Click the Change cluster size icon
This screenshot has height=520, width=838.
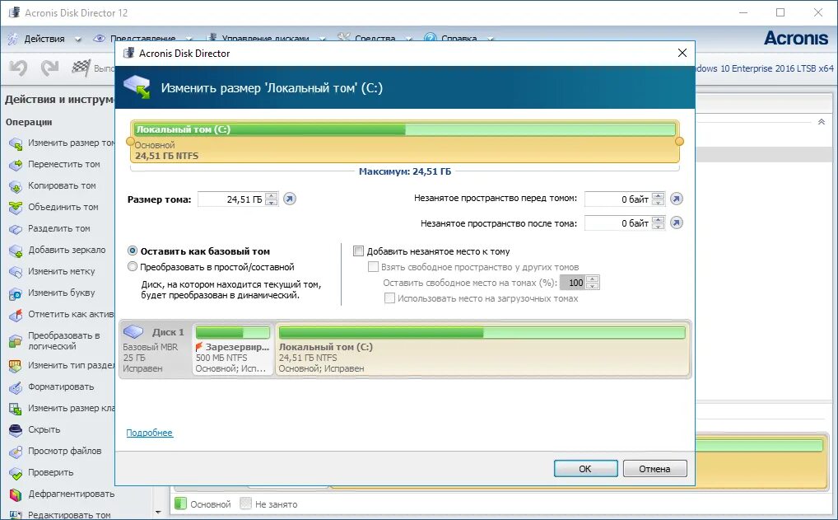point(16,409)
